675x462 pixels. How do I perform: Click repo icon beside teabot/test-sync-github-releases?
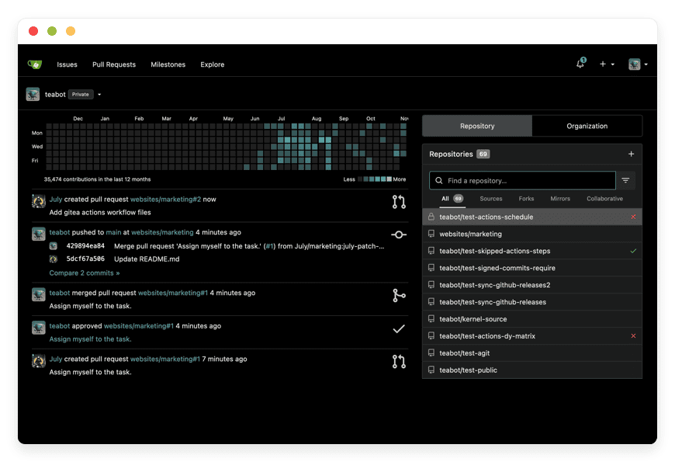click(x=431, y=302)
